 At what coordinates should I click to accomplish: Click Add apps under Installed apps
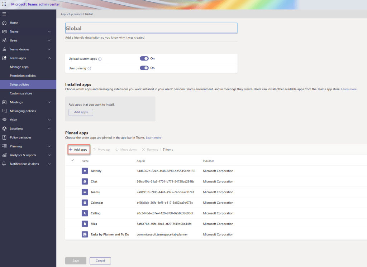coord(81,112)
